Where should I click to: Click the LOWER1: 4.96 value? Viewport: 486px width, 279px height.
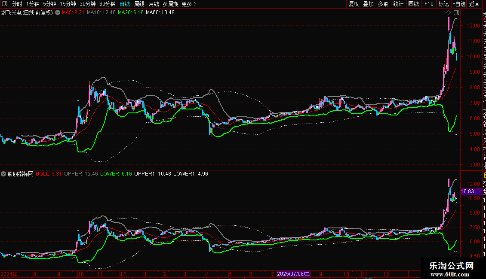191,174
